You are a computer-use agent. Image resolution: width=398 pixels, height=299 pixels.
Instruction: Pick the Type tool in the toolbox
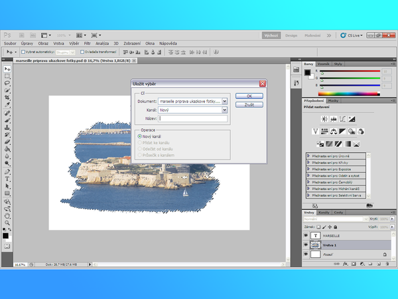click(7, 179)
